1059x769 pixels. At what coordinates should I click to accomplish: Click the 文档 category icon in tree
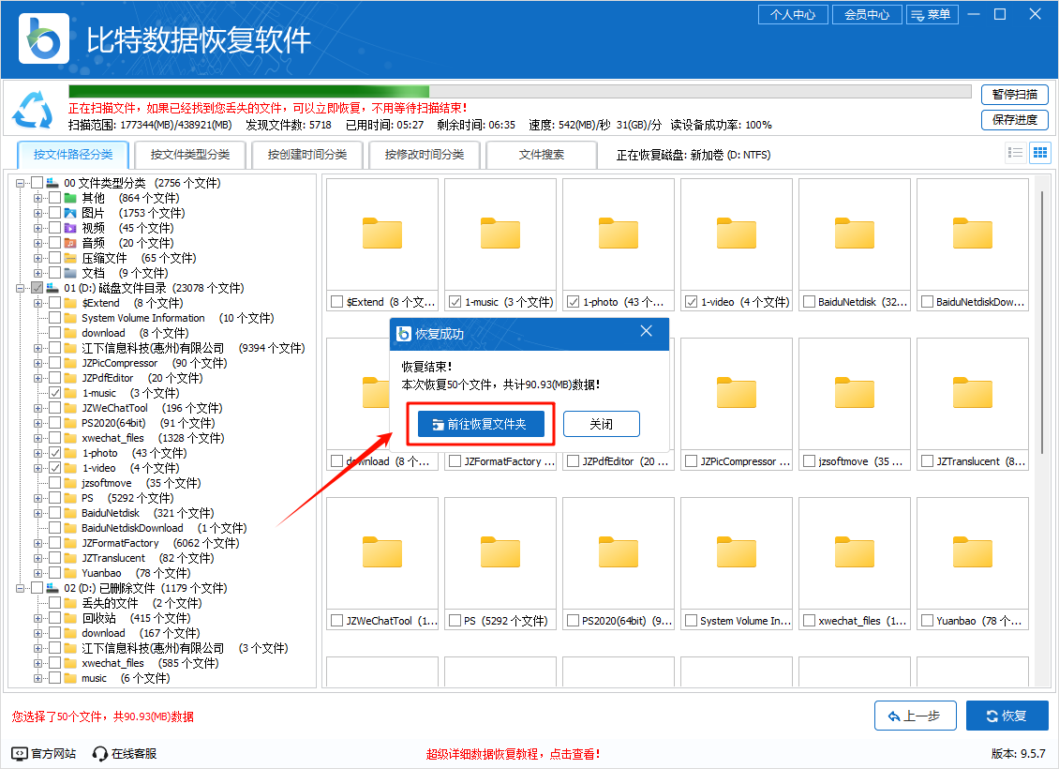pos(70,273)
